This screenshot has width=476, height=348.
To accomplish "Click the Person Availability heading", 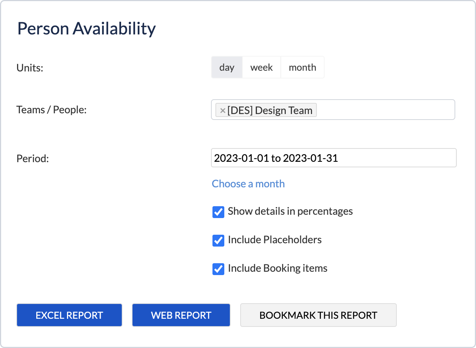I will click(87, 29).
